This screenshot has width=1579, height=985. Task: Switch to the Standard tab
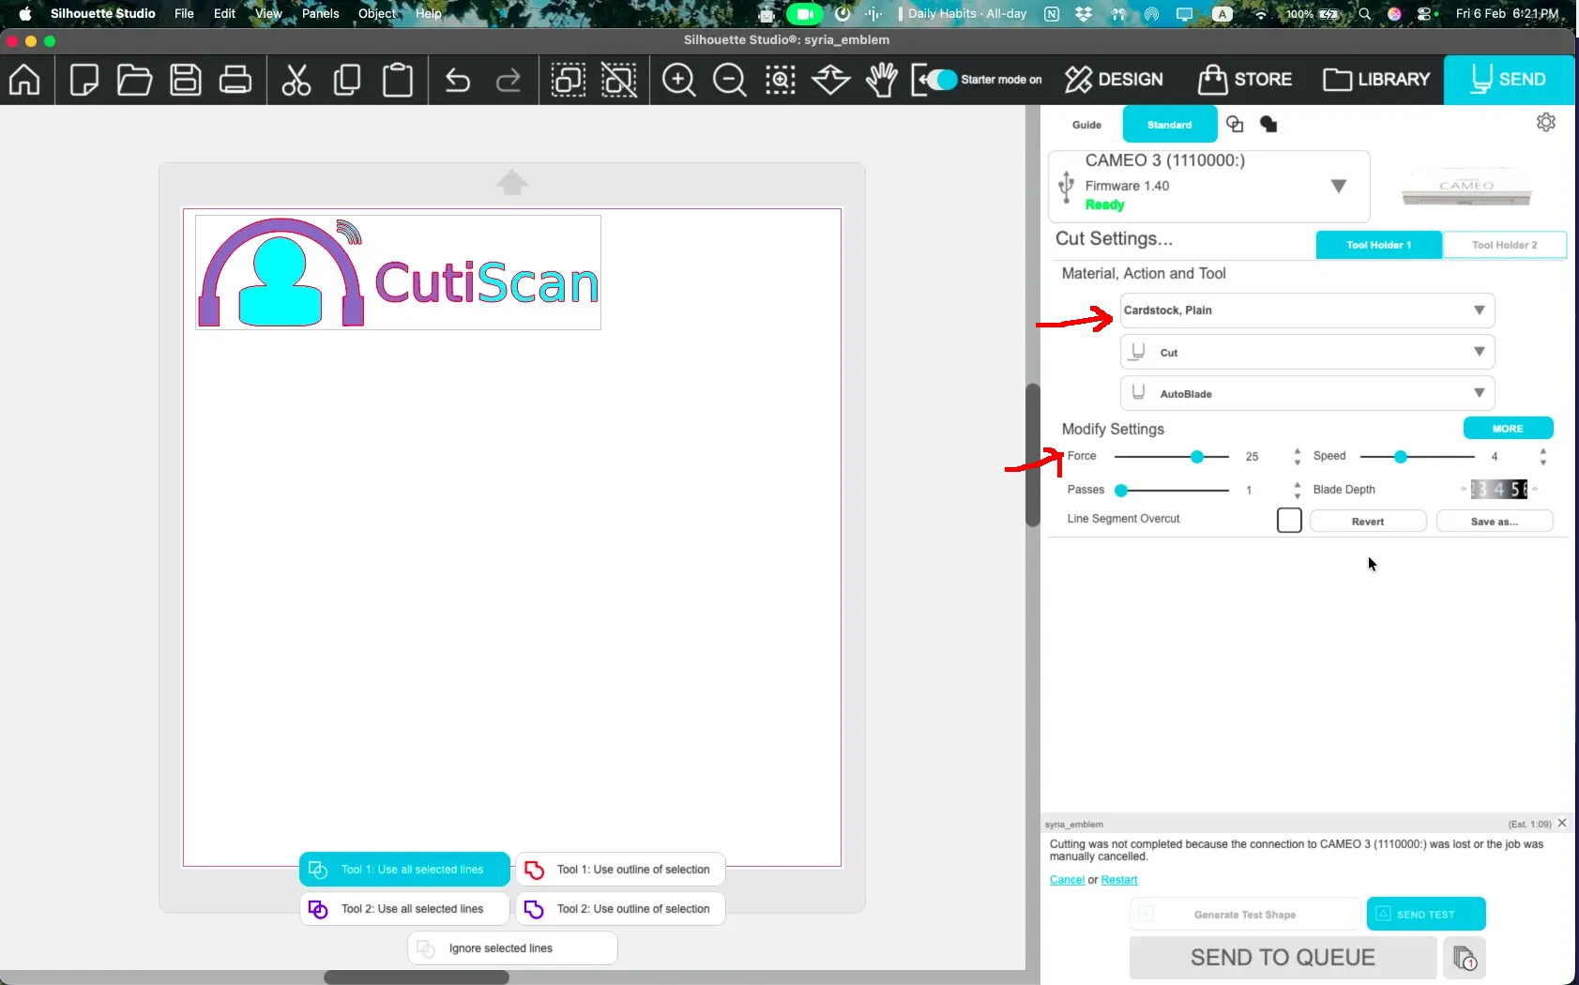[1169, 125]
